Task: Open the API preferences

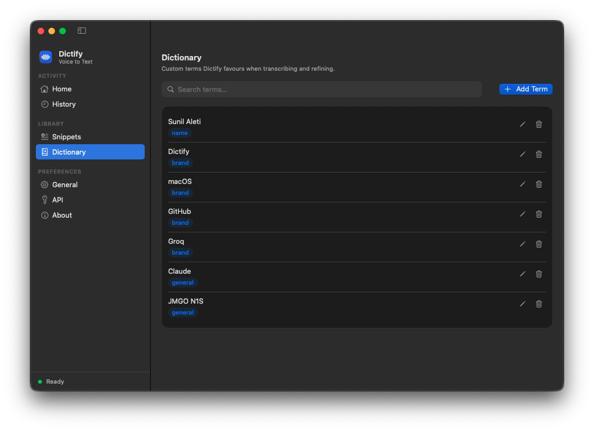Action: (x=90, y=200)
